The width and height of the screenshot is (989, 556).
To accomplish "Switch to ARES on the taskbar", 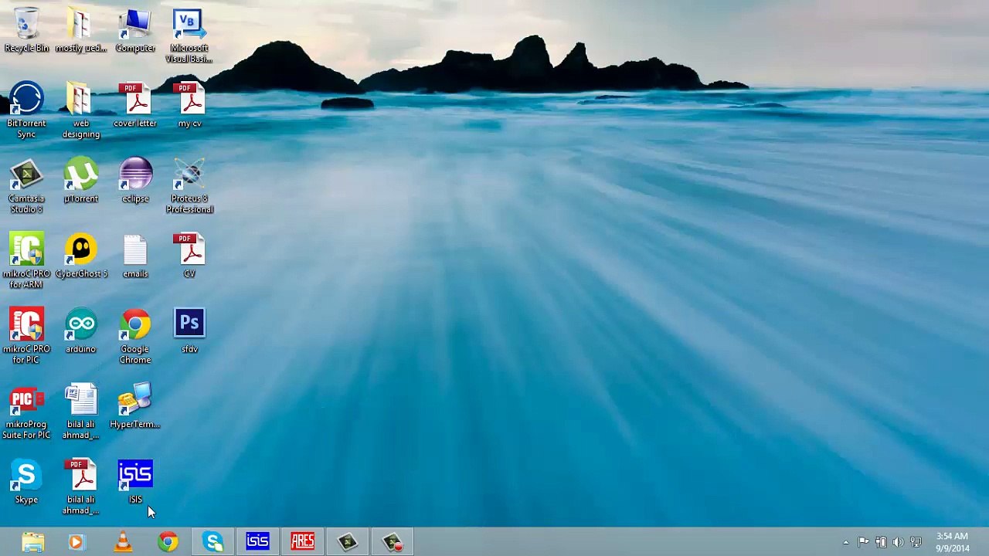I will [x=302, y=542].
